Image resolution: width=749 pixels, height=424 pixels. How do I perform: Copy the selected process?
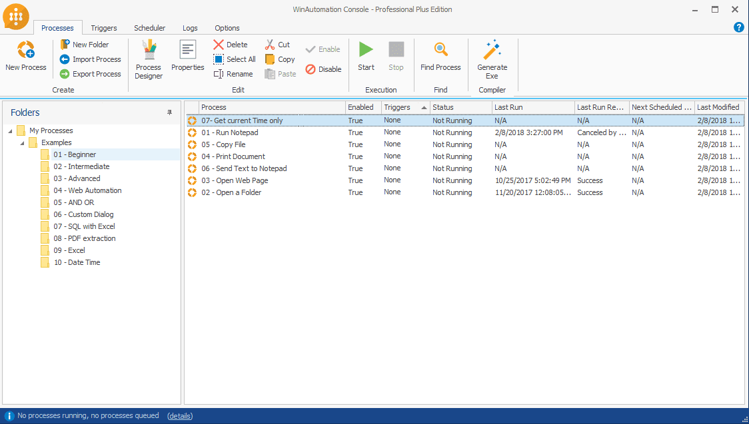[280, 59]
